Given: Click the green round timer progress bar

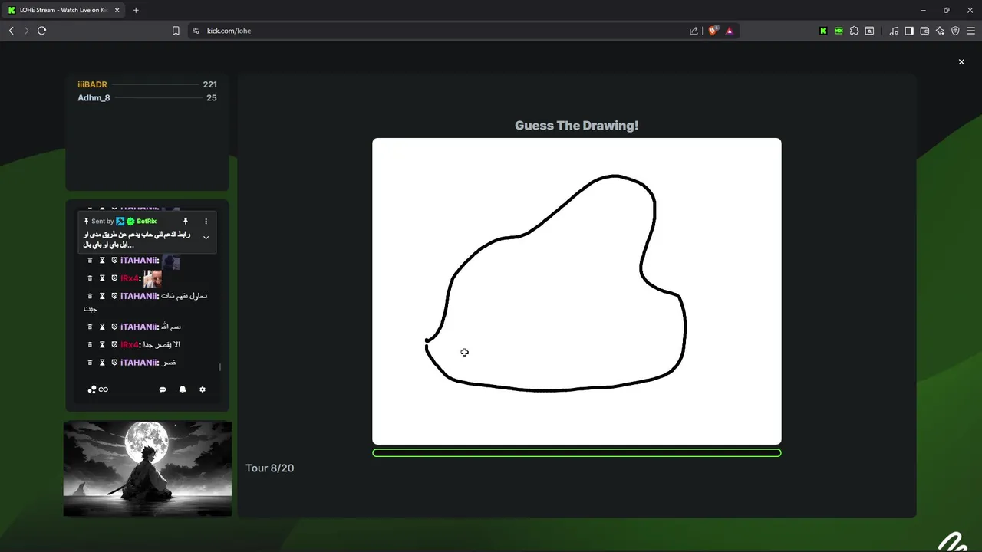Looking at the screenshot, I should 577,453.
